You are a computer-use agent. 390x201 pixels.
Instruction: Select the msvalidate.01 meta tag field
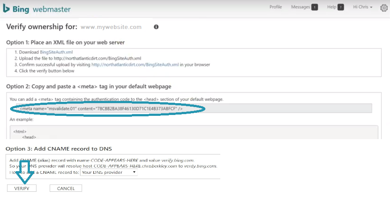pyautogui.click(x=194, y=108)
